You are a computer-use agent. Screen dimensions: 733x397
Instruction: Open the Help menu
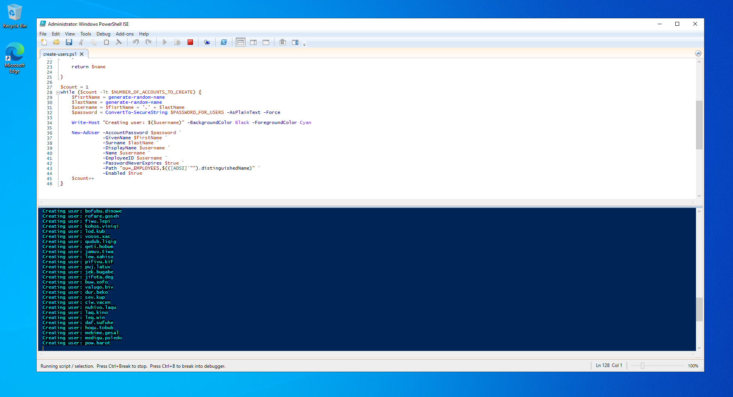[144, 34]
